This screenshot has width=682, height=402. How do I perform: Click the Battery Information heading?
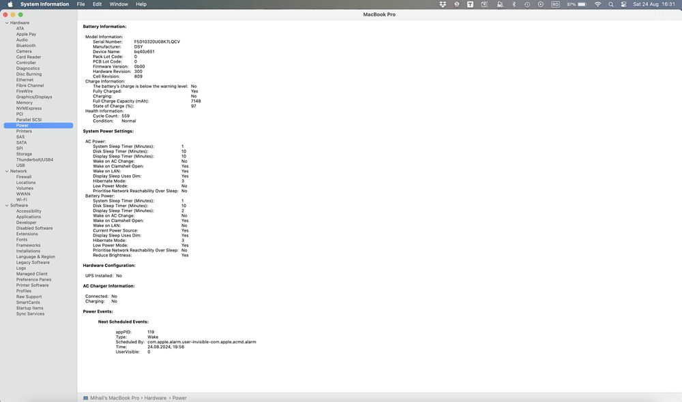(x=104, y=27)
